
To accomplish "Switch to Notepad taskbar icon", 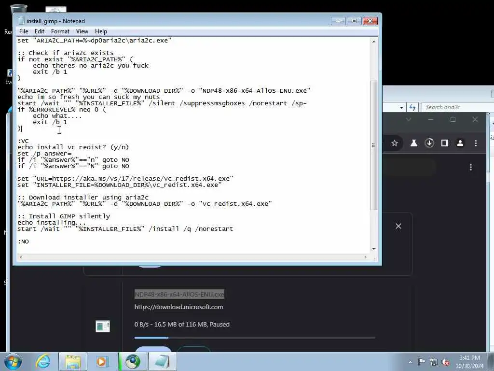I will (162, 361).
